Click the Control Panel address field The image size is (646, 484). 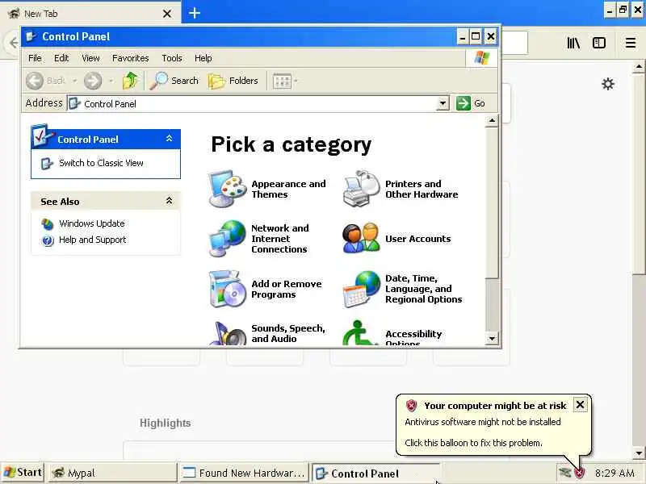tap(252, 103)
